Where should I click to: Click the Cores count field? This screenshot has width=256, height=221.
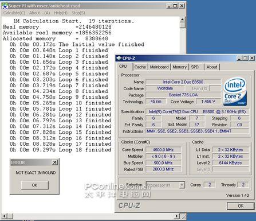210,185
